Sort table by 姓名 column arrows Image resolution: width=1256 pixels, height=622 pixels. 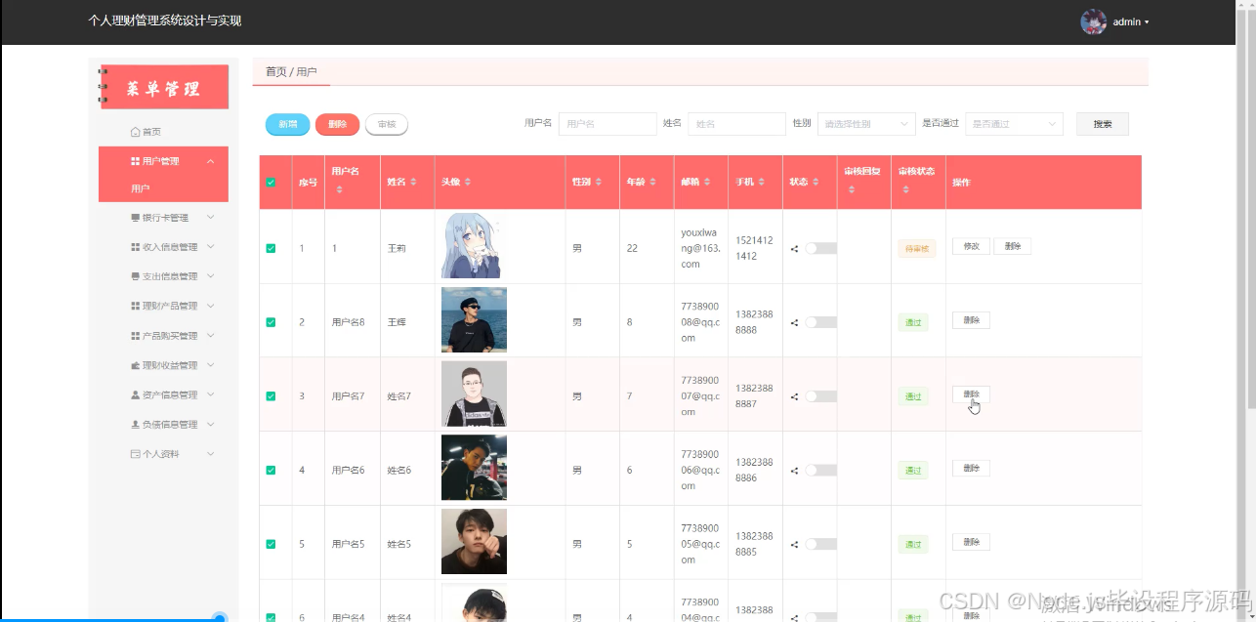point(413,183)
